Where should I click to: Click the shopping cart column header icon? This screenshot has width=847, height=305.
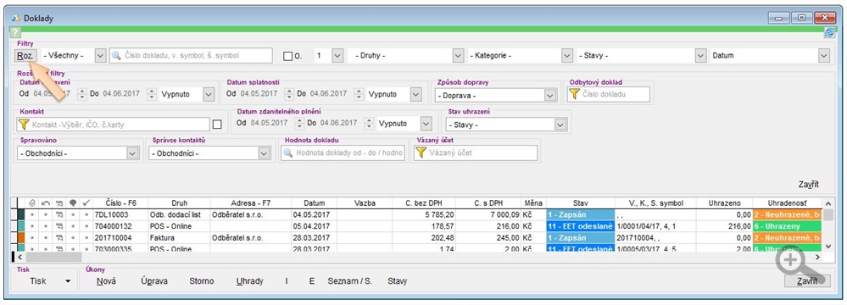coord(59,203)
